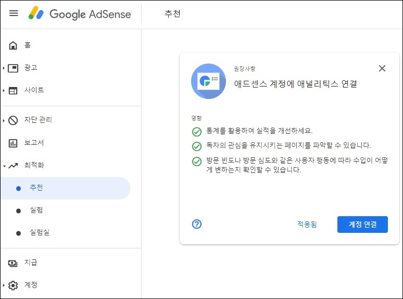Screen dimensions: 403x299
Task: Click checkmark beside '독자의 관심을' line
Action: click(x=197, y=146)
